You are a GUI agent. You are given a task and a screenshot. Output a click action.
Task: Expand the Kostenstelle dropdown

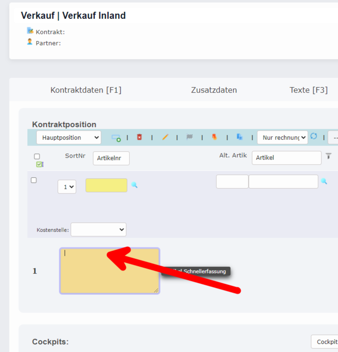point(98,230)
